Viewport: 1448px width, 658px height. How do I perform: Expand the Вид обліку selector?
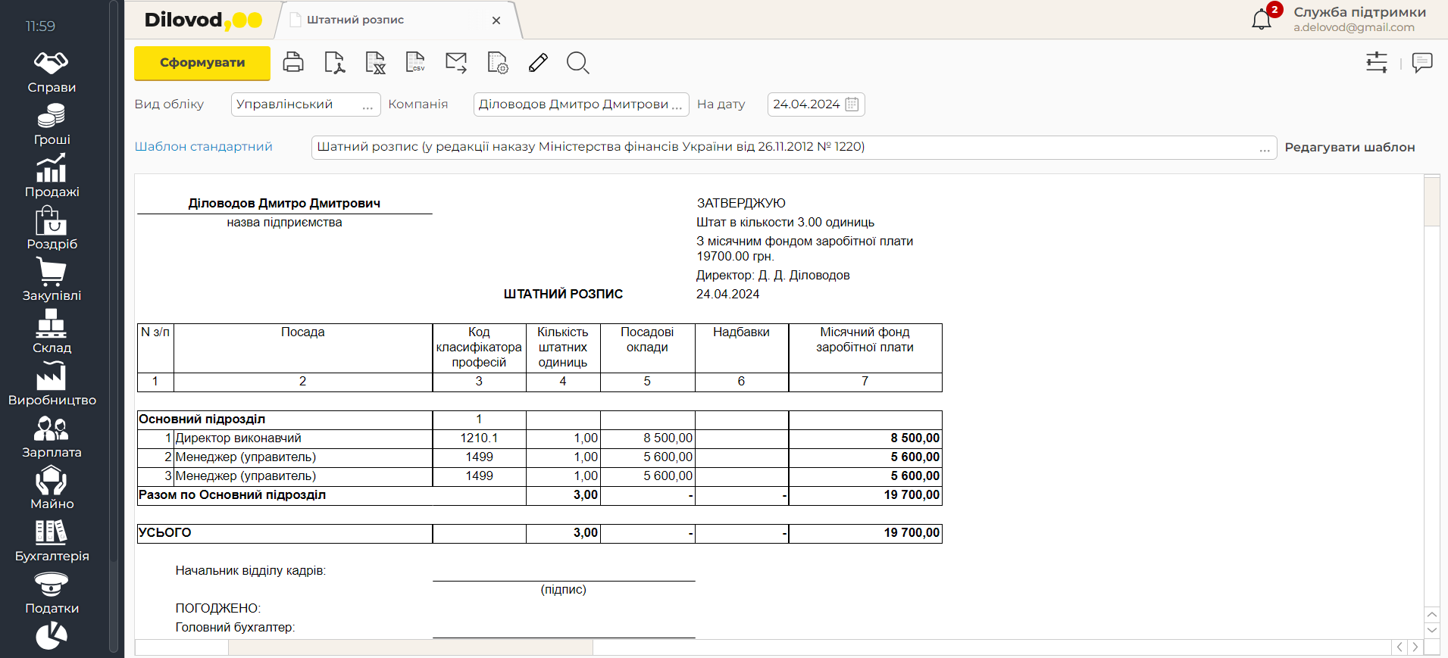367,105
